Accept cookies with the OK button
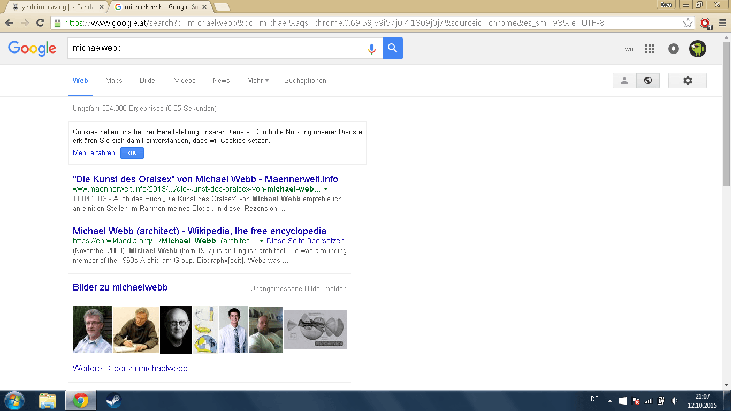The image size is (732, 412). pos(132,153)
